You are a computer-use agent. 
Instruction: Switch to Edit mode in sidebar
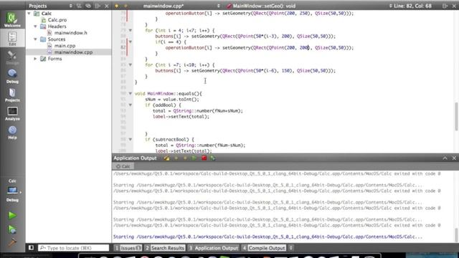(12, 39)
